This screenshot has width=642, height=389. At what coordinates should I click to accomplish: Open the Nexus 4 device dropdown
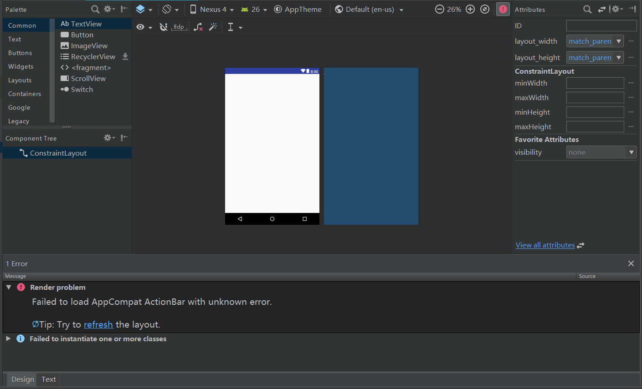[x=210, y=9]
